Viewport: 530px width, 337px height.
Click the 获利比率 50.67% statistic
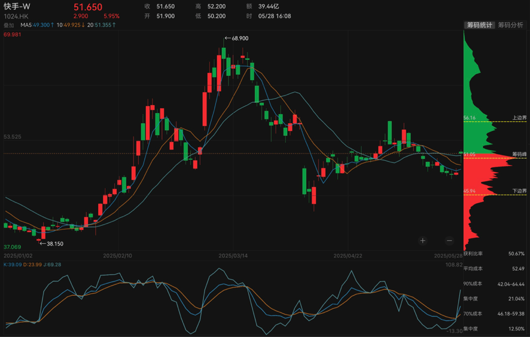pyautogui.click(x=497, y=254)
